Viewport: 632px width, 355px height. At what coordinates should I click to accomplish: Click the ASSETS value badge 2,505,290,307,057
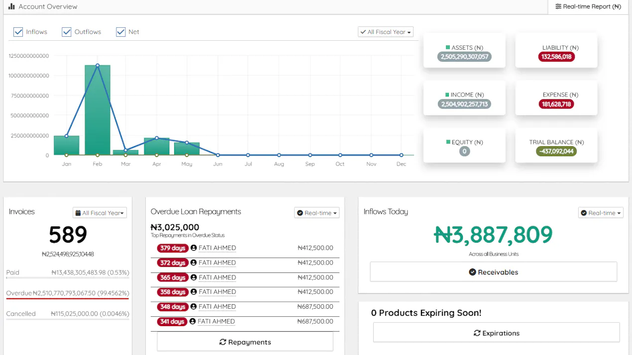tap(464, 57)
